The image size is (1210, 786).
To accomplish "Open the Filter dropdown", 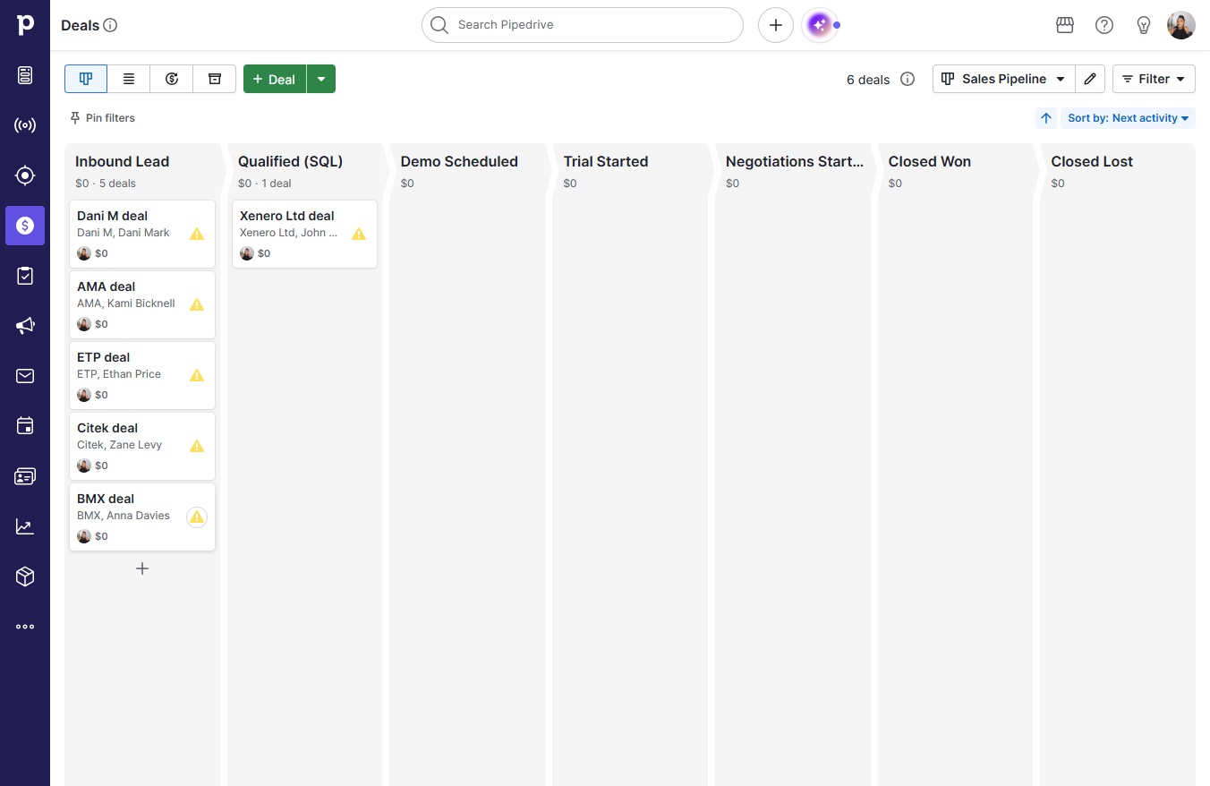I will click(x=1154, y=79).
